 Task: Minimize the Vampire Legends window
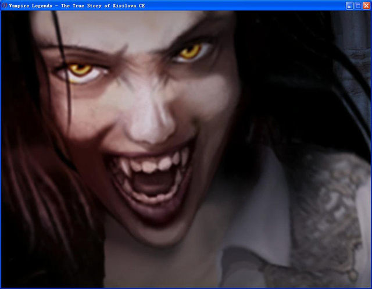[x=349, y=6]
